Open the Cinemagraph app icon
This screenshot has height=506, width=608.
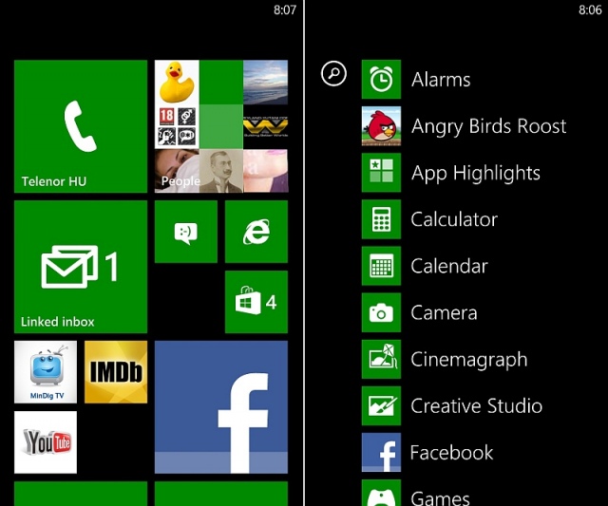pyautogui.click(x=381, y=359)
